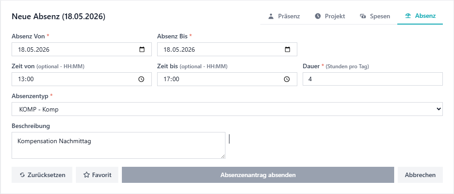Switch to the Projekt tab
This screenshot has width=454, height=194.
330,16
